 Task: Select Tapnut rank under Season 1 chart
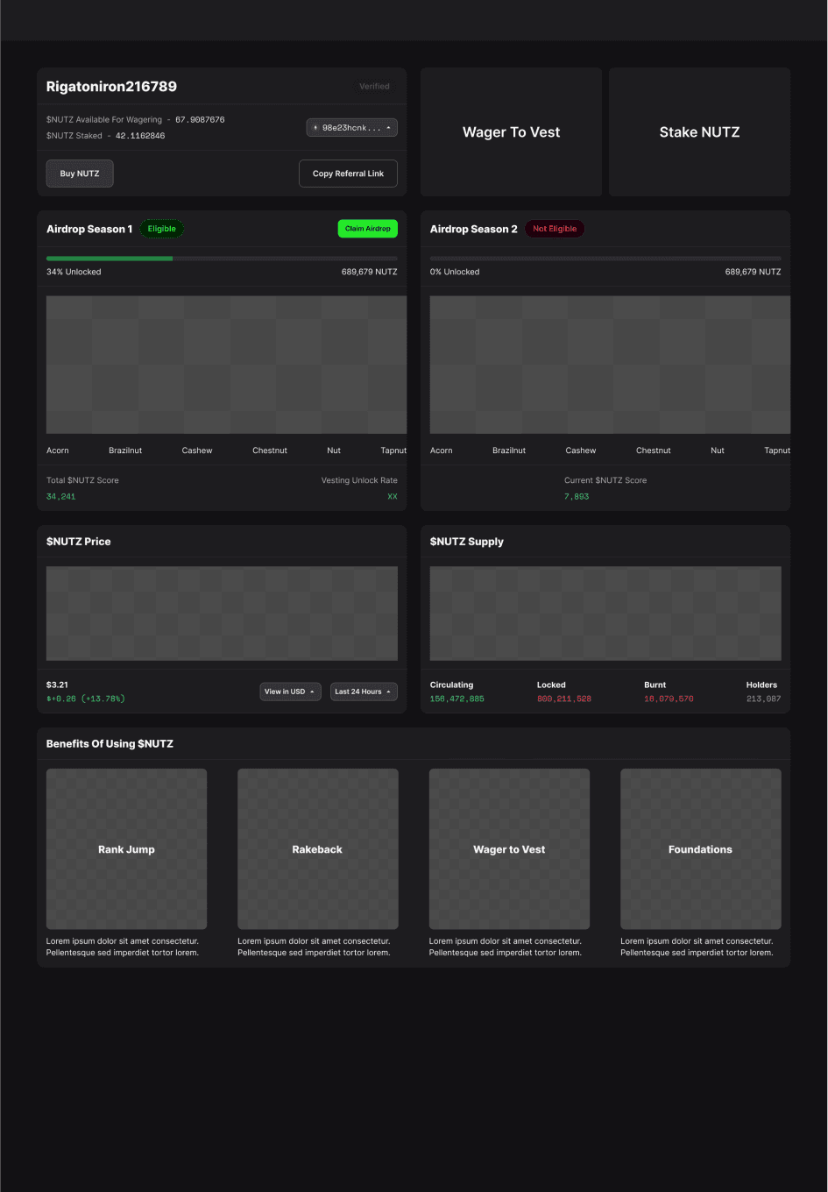[x=393, y=451]
